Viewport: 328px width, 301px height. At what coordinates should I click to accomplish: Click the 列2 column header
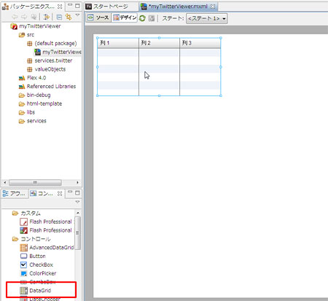pyautogui.click(x=159, y=43)
